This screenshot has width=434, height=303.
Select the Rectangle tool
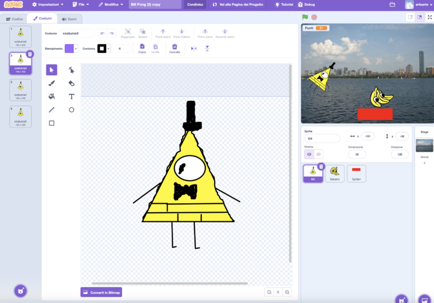point(51,123)
